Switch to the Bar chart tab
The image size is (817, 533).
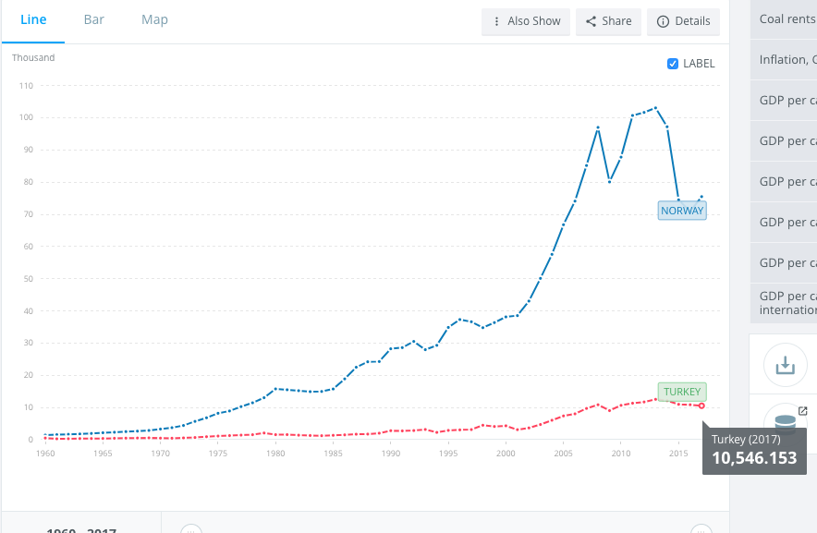[x=94, y=19]
